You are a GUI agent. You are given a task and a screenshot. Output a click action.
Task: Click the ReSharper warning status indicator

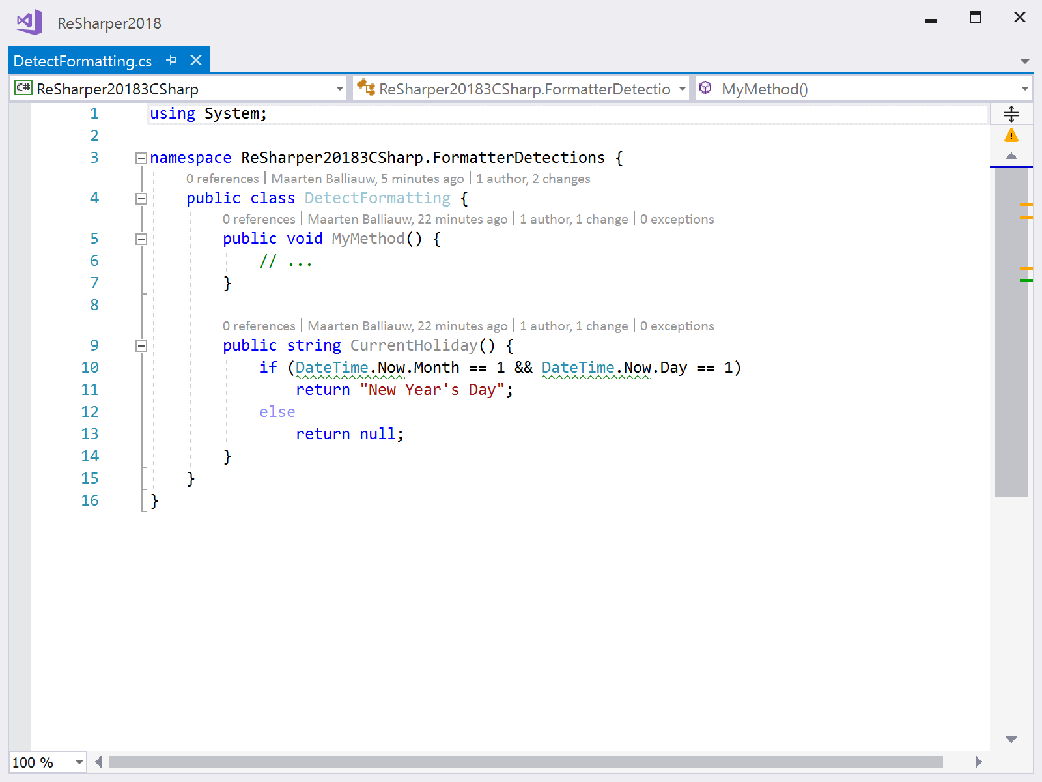tap(1011, 136)
